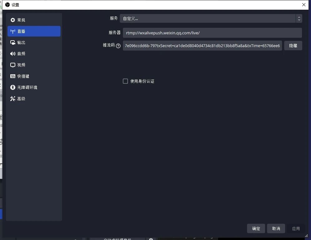
Task: Click the 直播 broadcast antenna icon
Action: pyautogui.click(x=13, y=31)
